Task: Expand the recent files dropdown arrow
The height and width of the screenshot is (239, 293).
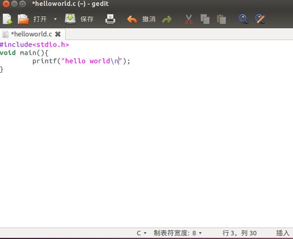Action: pos(55,19)
